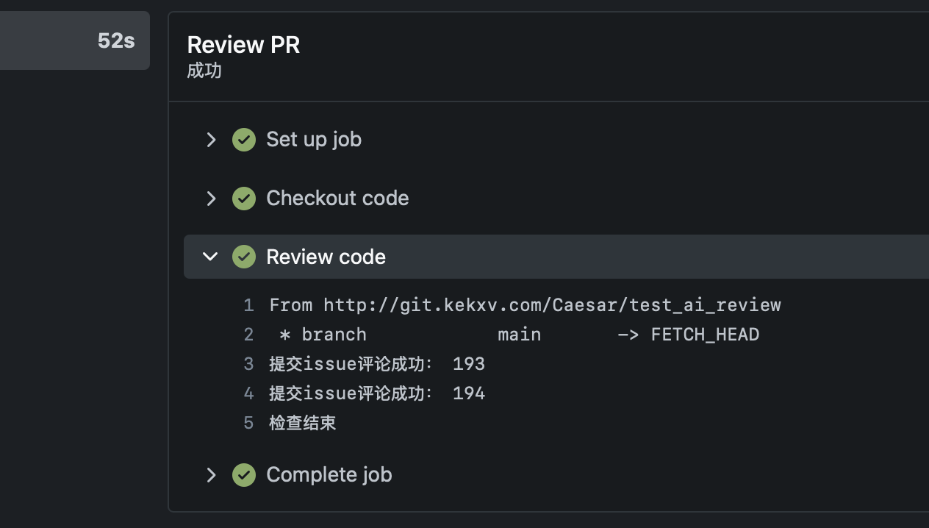Screen dimensions: 929x528
Task: Expand the Complete job step chevron
Action: [x=211, y=475]
